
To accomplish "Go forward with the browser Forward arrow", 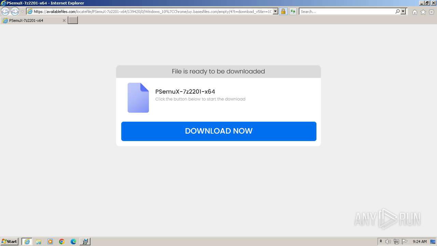I will pos(15,12).
